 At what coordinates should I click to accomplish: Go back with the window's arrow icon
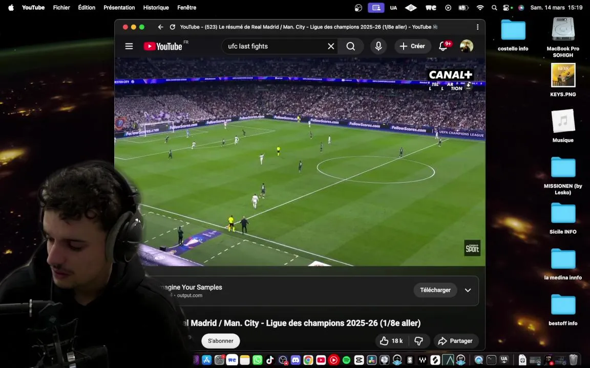coord(161,27)
